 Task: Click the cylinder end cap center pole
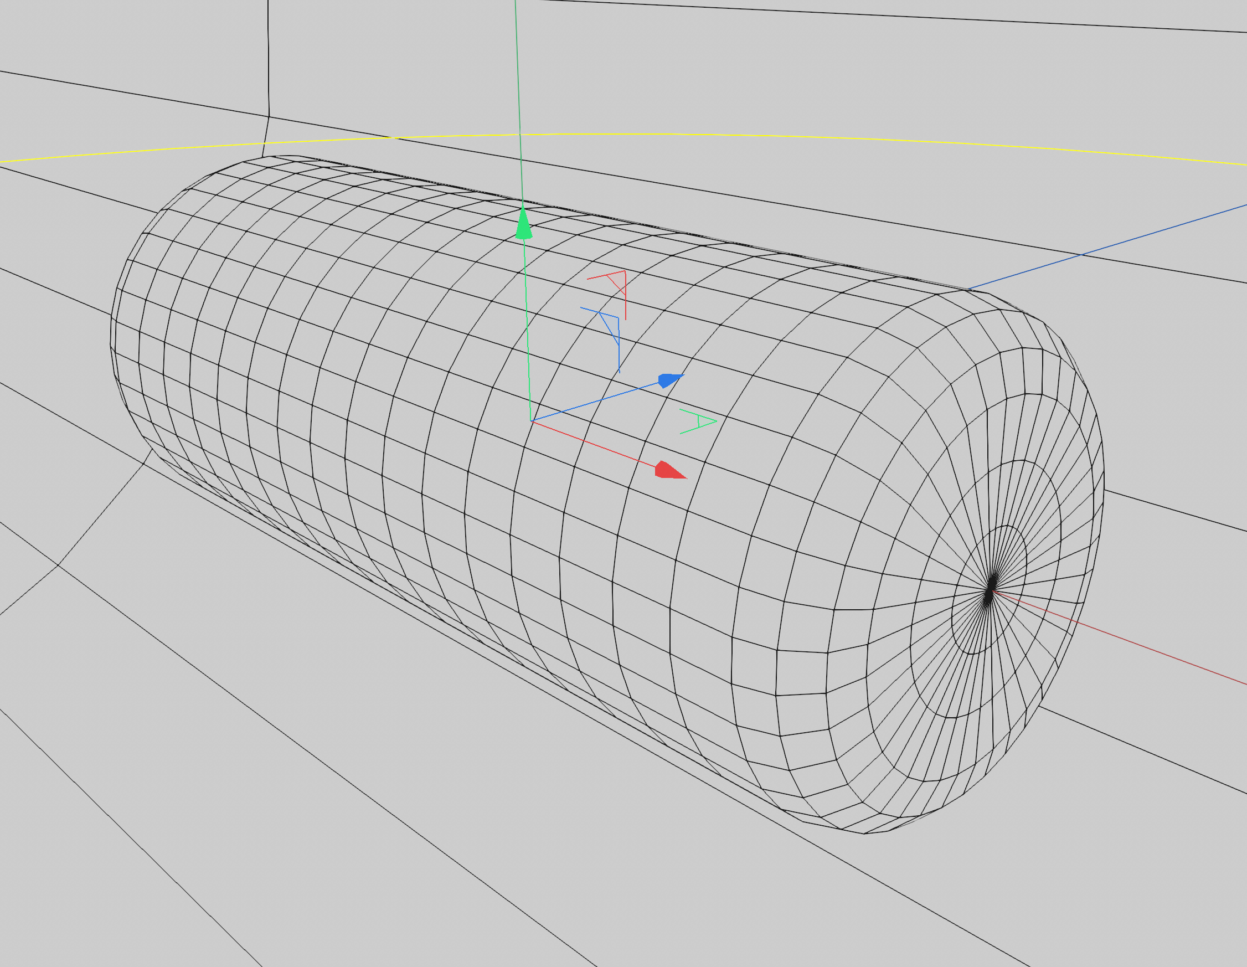point(991,589)
